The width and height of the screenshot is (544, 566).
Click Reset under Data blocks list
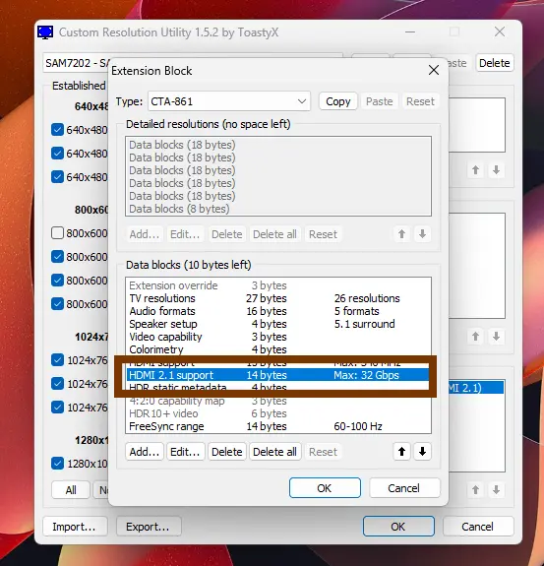pyautogui.click(x=323, y=452)
